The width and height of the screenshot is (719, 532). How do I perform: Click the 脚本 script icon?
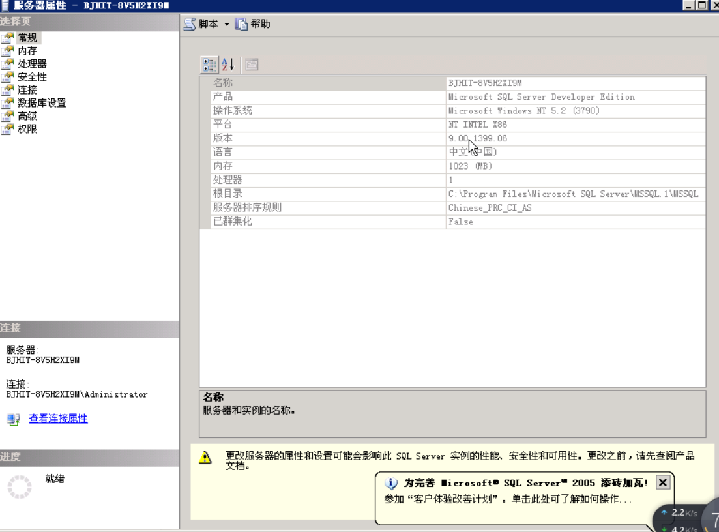click(x=190, y=24)
